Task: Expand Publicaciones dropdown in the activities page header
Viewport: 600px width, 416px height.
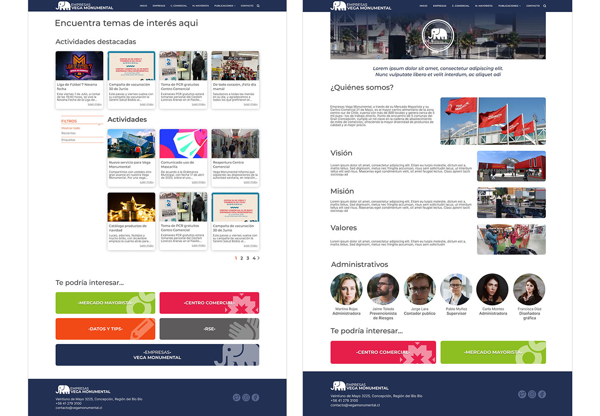Action: pos(225,6)
